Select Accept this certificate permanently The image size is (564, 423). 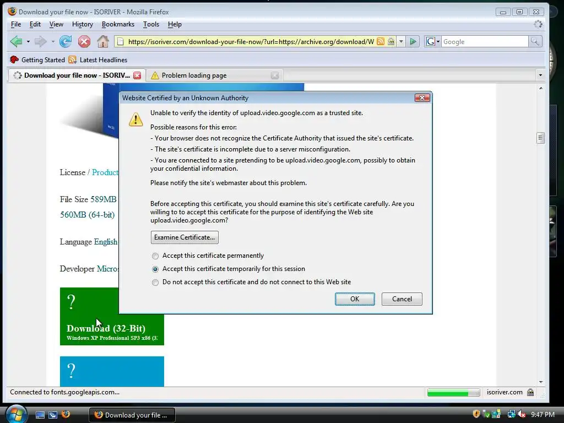(155, 256)
